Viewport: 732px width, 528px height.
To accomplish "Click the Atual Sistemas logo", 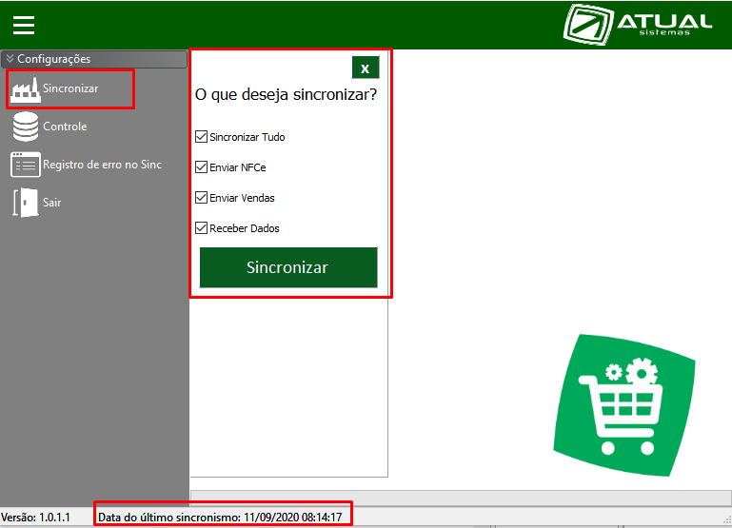I will (x=638, y=24).
